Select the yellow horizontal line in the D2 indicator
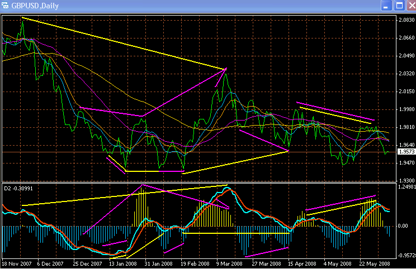The image size is (416, 269). click(236, 233)
